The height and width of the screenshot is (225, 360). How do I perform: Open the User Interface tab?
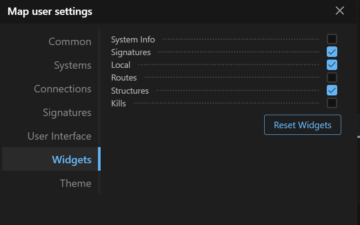point(59,136)
